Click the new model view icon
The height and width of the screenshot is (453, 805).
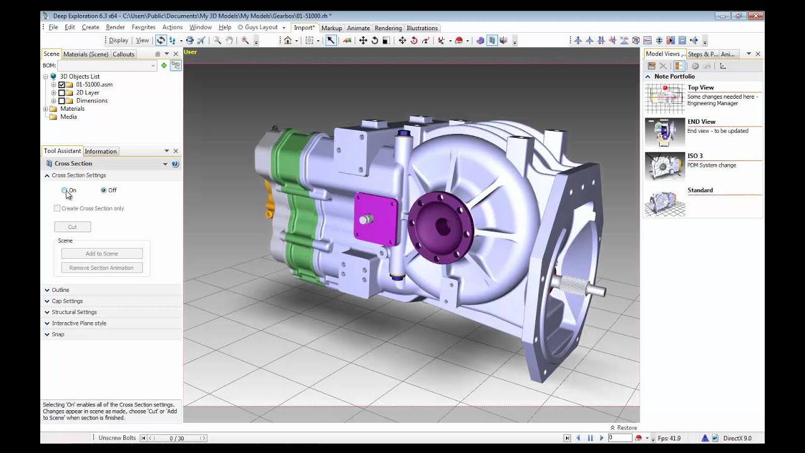point(652,66)
